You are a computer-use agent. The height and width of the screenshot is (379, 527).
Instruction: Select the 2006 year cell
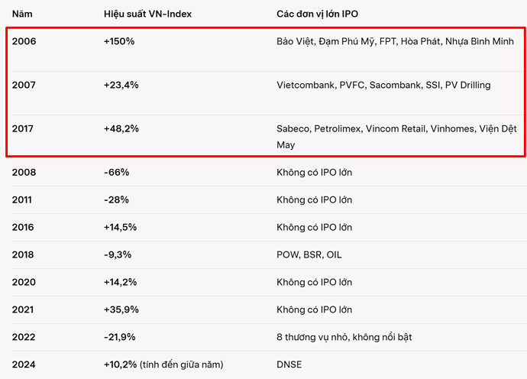click(24, 41)
